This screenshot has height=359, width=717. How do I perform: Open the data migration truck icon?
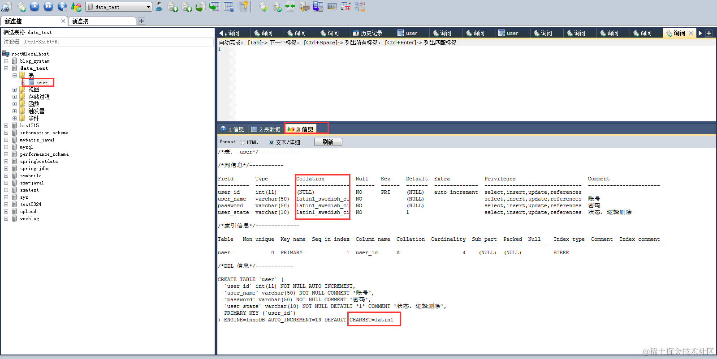click(304, 7)
